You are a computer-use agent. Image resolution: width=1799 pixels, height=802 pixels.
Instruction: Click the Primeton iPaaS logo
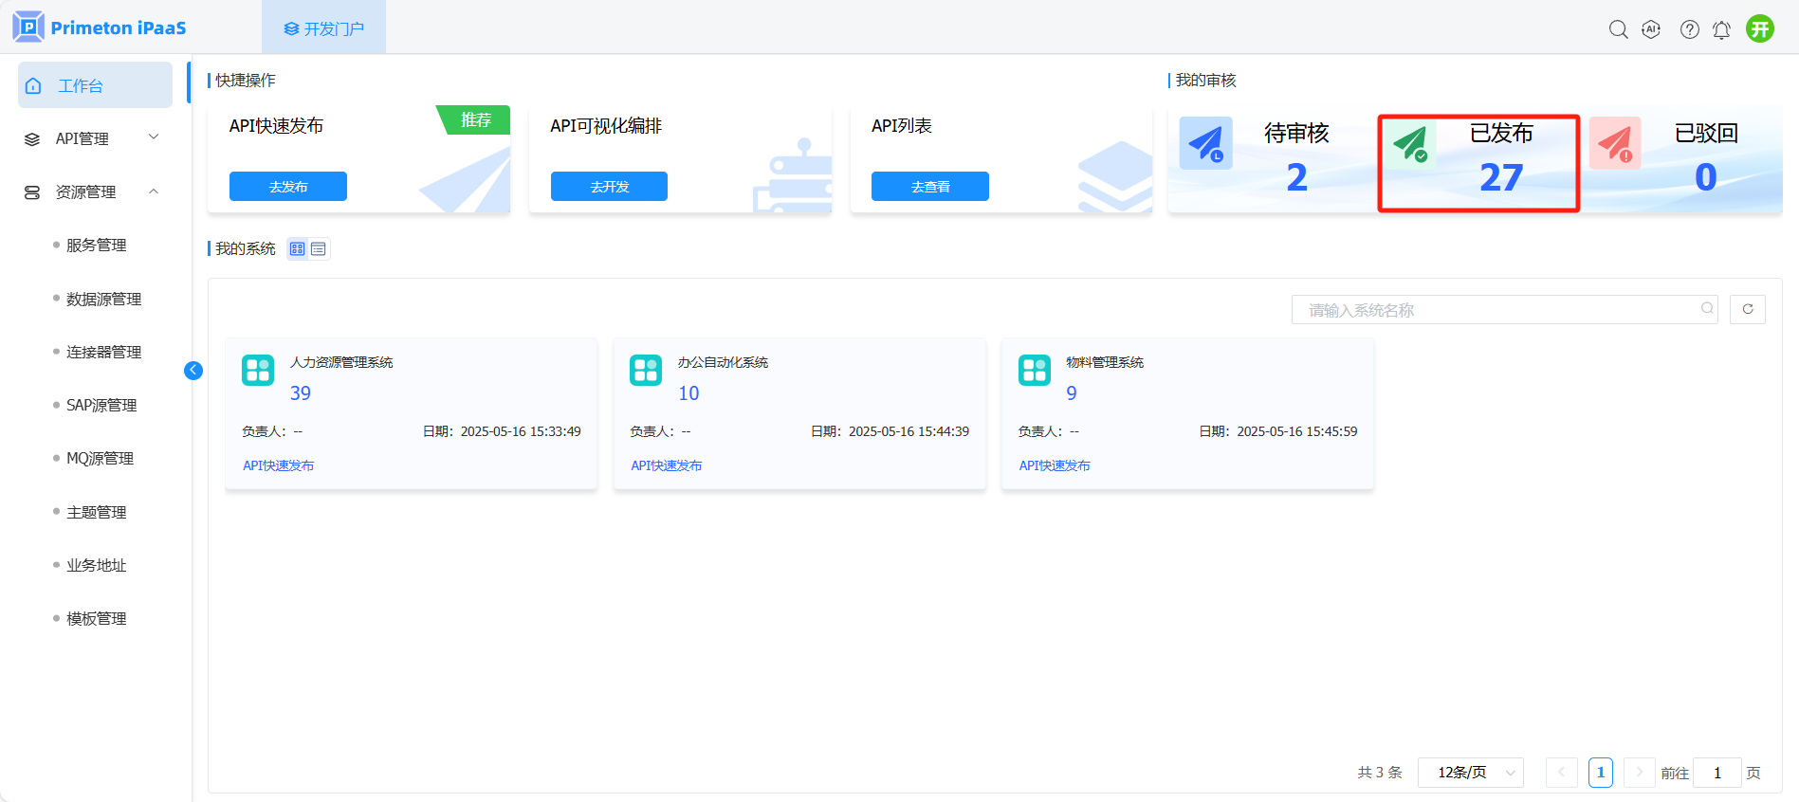(100, 27)
